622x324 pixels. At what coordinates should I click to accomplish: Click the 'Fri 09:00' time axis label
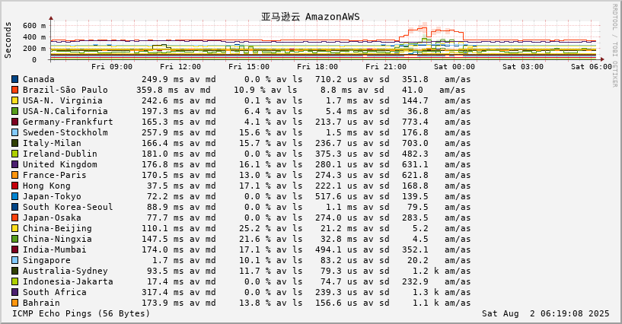(x=112, y=66)
